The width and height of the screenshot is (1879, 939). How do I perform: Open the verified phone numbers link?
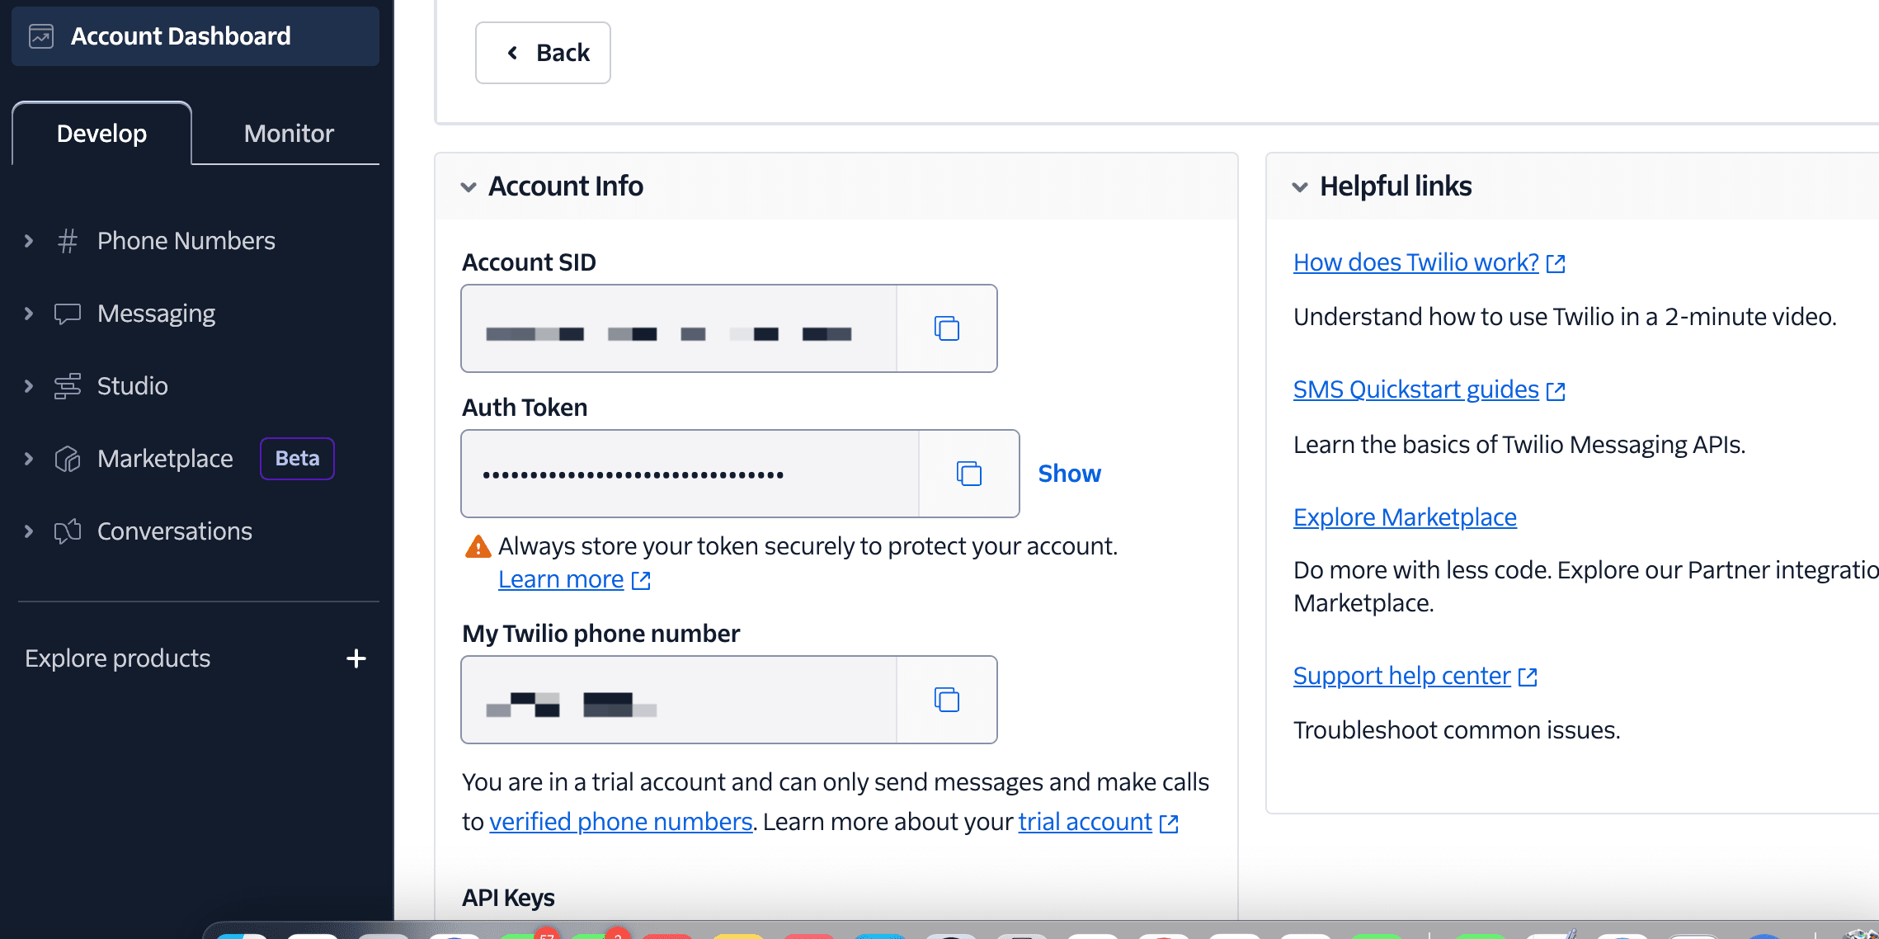(620, 822)
